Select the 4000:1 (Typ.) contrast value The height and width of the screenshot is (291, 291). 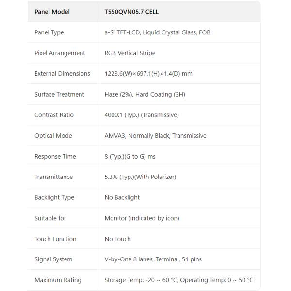(x=142, y=115)
